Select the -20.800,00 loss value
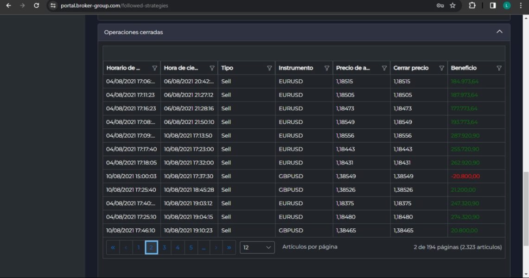The width and height of the screenshot is (529, 278). 465,176
